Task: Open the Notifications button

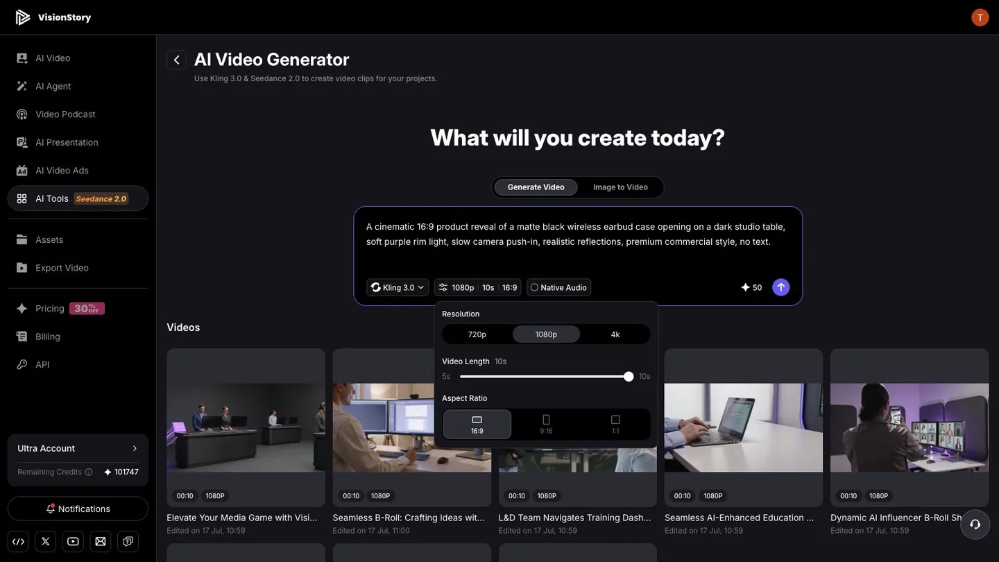Action: click(78, 509)
